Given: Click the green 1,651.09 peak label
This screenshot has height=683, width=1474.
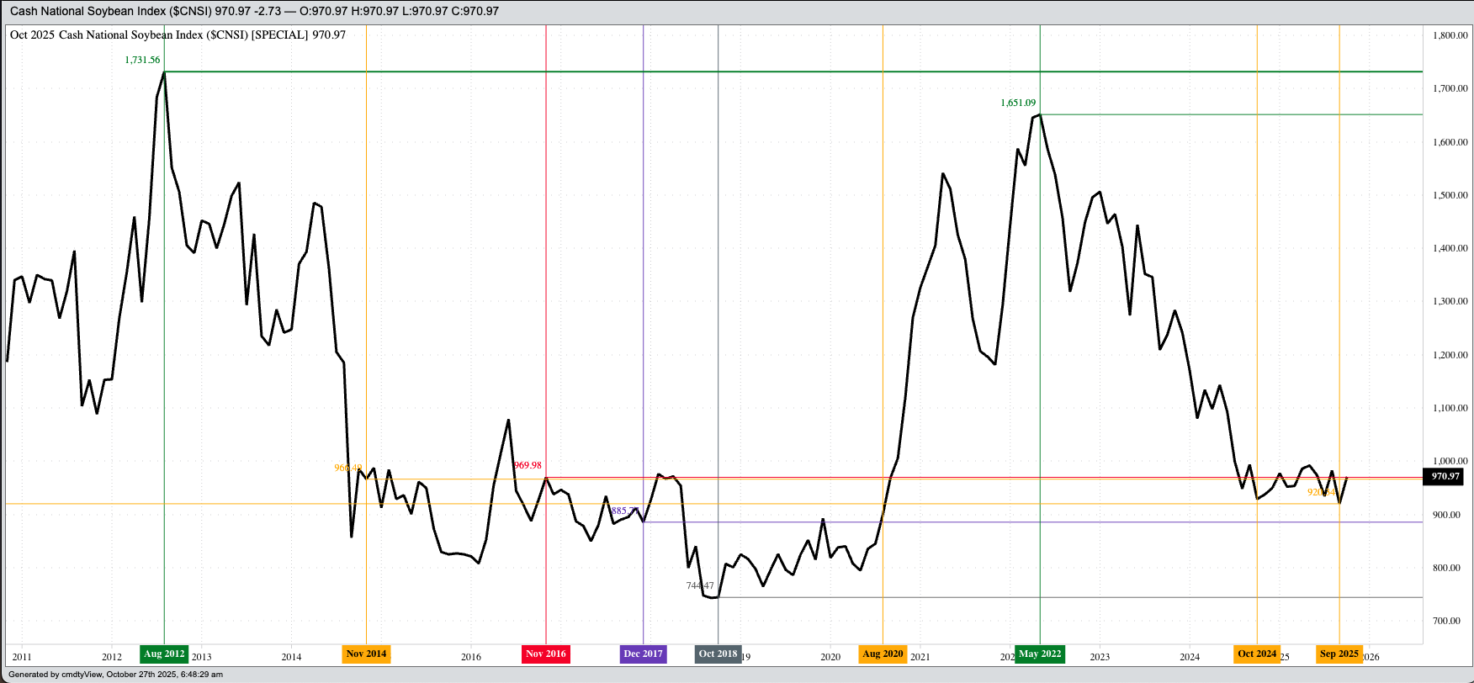Looking at the screenshot, I should click(x=1018, y=103).
